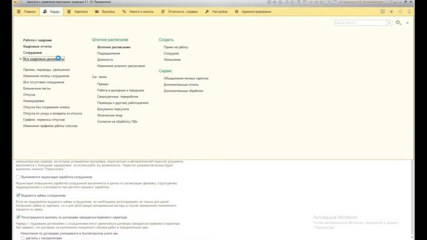
Task: Open Все отсутствия сотрудников
Action: 43,82
